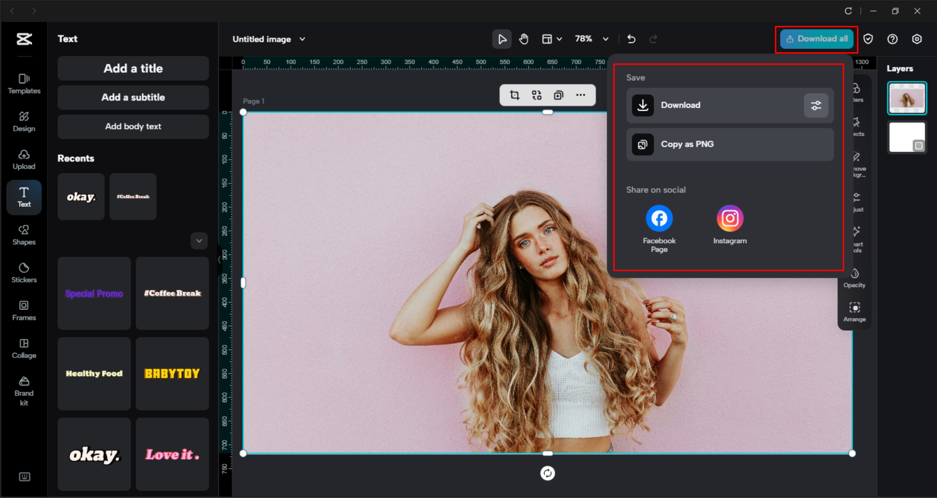937x498 pixels.
Task: Open the Templates panel in the sidebar
Action: click(x=23, y=83)
